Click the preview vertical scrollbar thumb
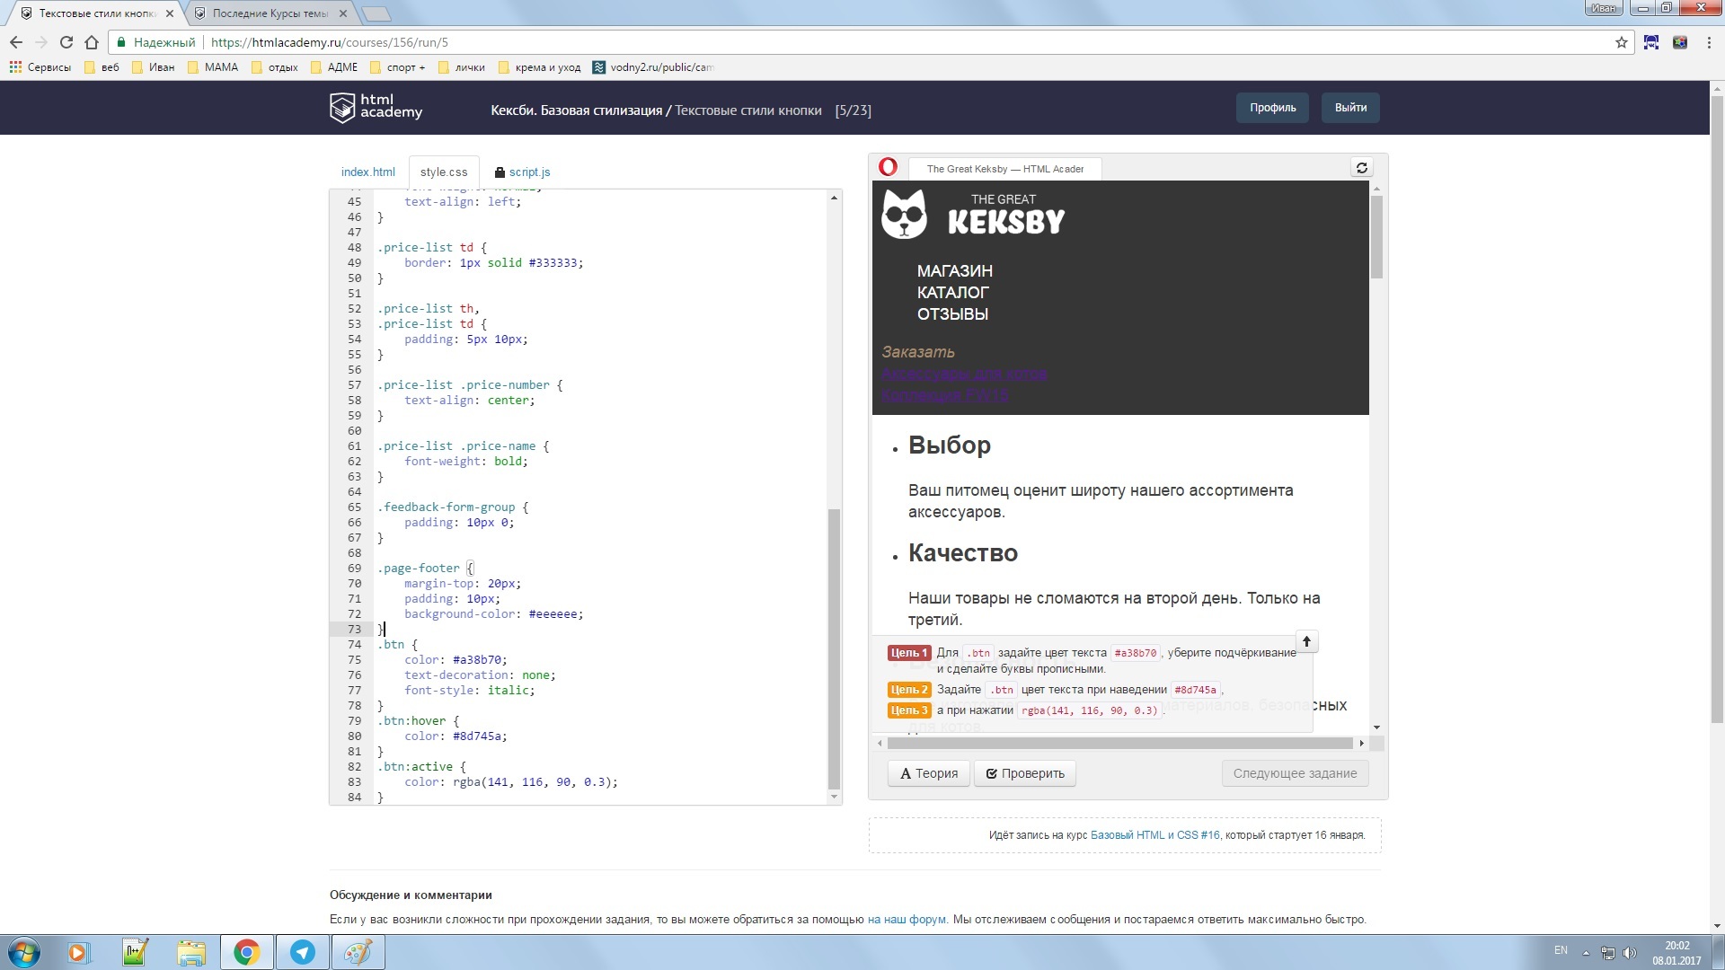 pyautogui.click(x=1376, y=236)
